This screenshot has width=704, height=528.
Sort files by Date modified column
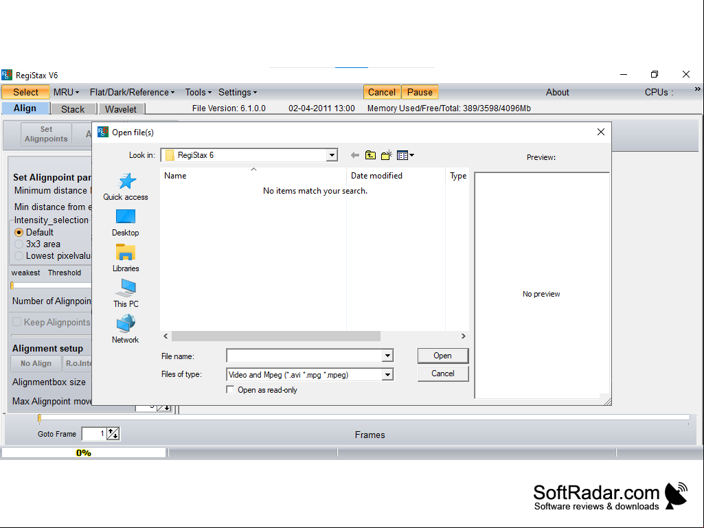[396, 176]
